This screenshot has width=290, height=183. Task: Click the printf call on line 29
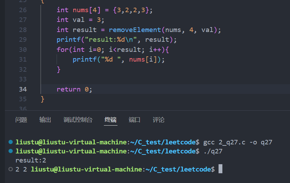tap(69, 40)
